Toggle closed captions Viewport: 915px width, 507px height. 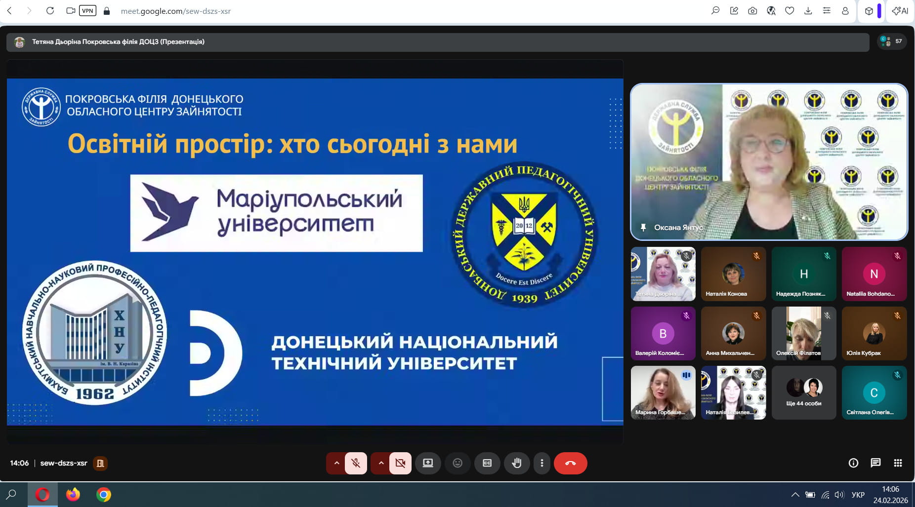tap(487, 463)
